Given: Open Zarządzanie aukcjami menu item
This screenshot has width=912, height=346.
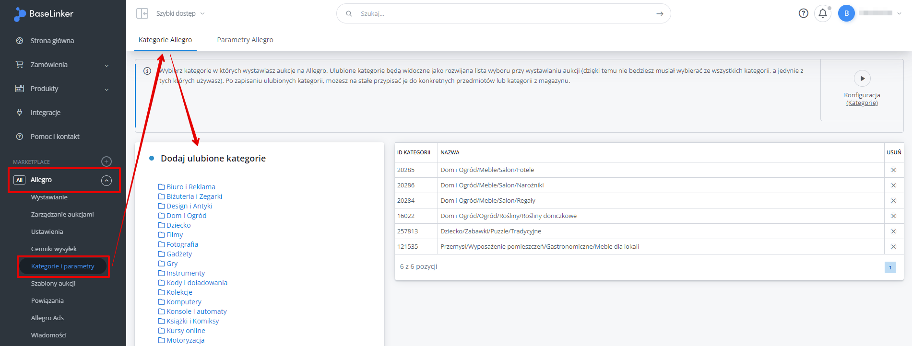Looking at the screenshot, I should click(62, 215).
